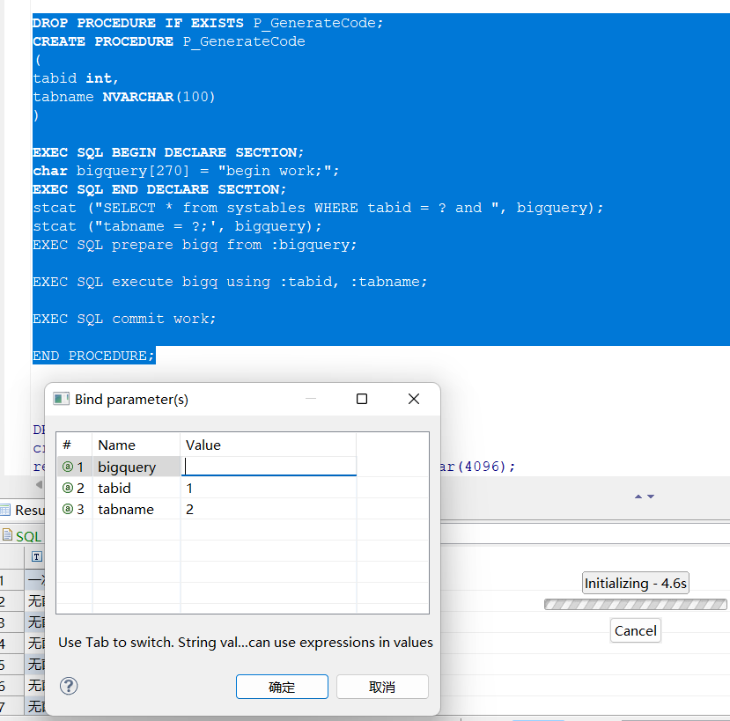Click the tabname row parameter icon
Screen dimensions: 730x721
coord(68,509)
